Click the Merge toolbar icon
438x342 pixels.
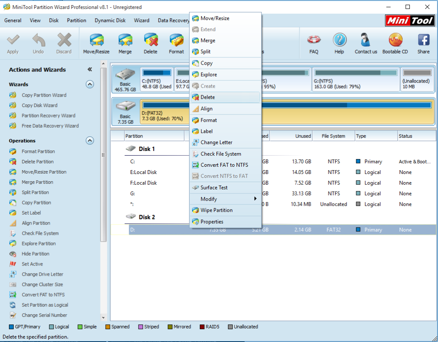125,40
